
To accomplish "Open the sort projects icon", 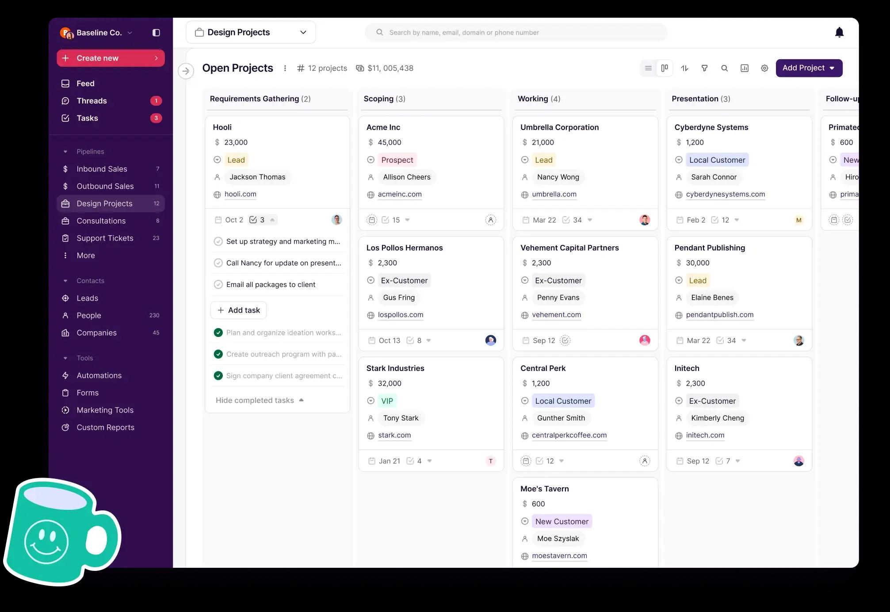I will coord(684,68).
